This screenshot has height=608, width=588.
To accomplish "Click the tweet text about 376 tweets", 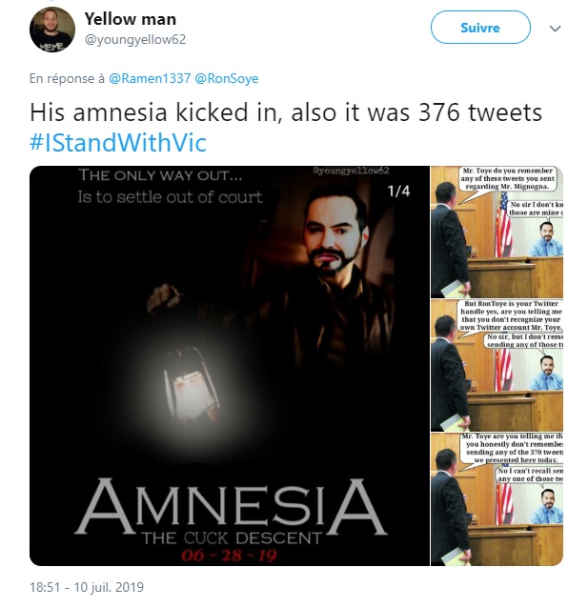I will [286, 112].
